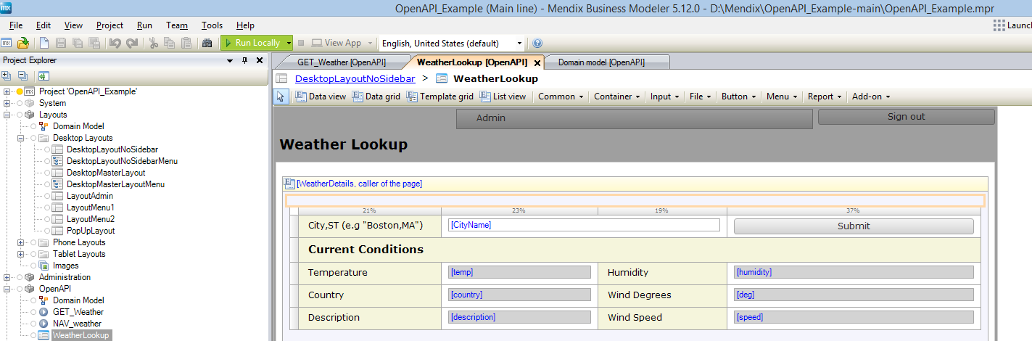Collapse the Desktop Layouts folder
Viewport: 1032px width, 341px height.
pos(21,138)
